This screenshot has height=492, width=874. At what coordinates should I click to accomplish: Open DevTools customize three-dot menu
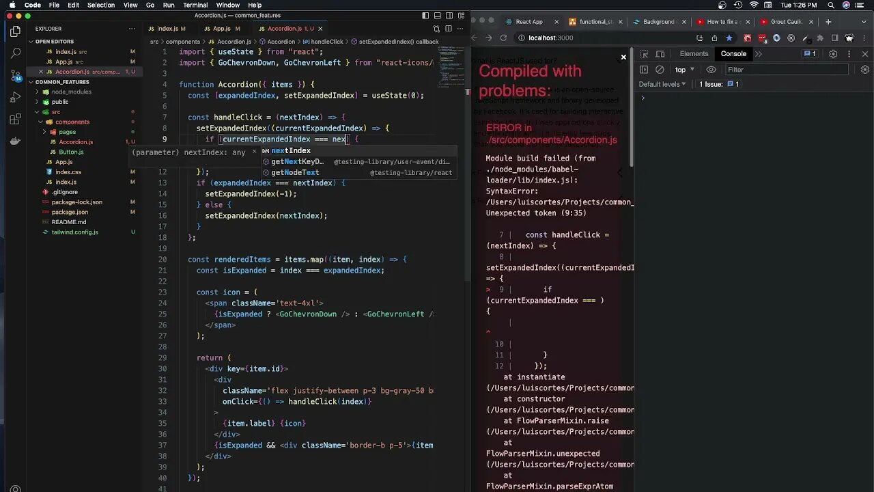click(849, 54)
